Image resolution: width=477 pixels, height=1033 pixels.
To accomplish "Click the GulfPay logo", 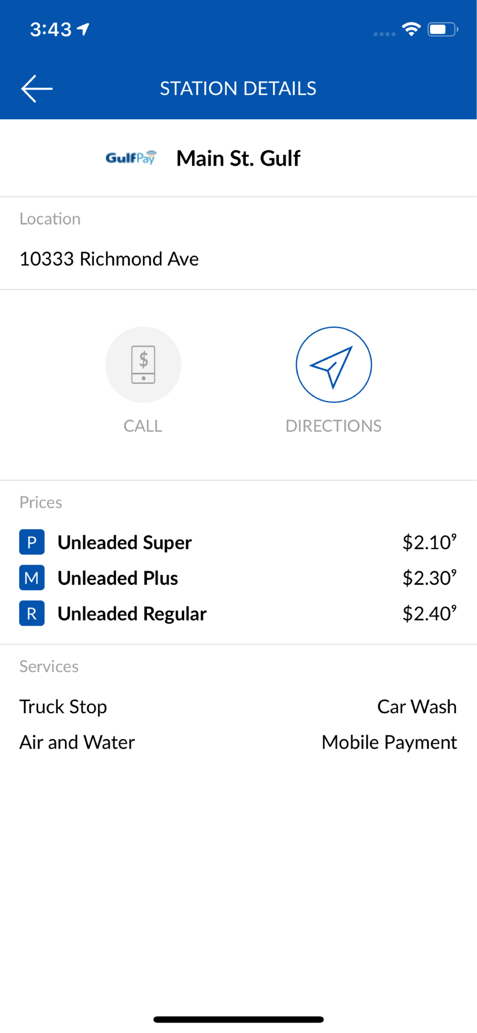I will click(131, 158).
